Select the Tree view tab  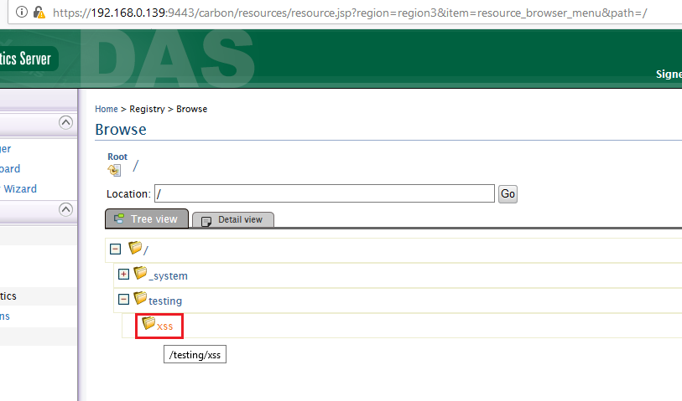(147, 218)
